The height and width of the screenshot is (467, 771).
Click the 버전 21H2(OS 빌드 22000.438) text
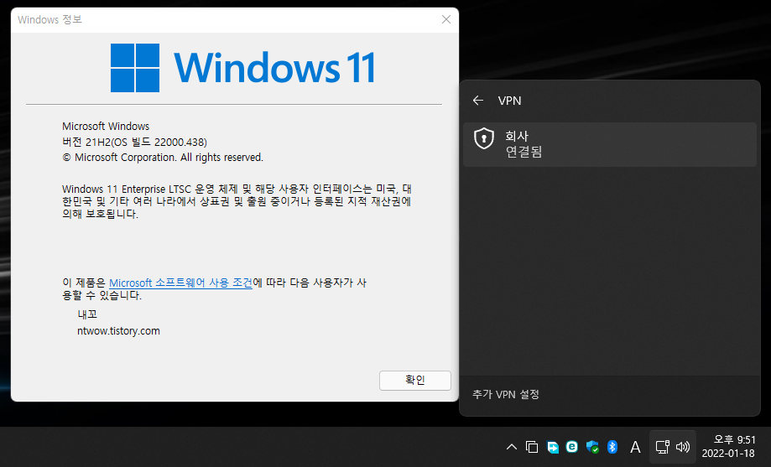[134, 142]
